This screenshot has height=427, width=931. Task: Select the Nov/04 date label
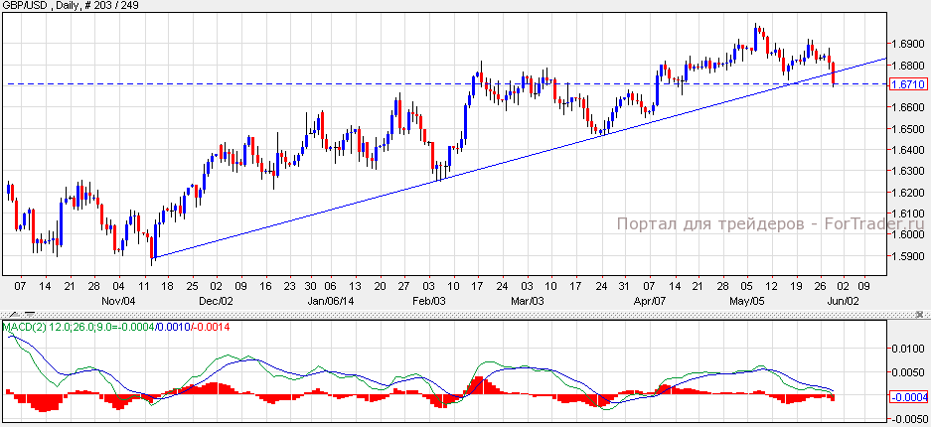(120, 299)
